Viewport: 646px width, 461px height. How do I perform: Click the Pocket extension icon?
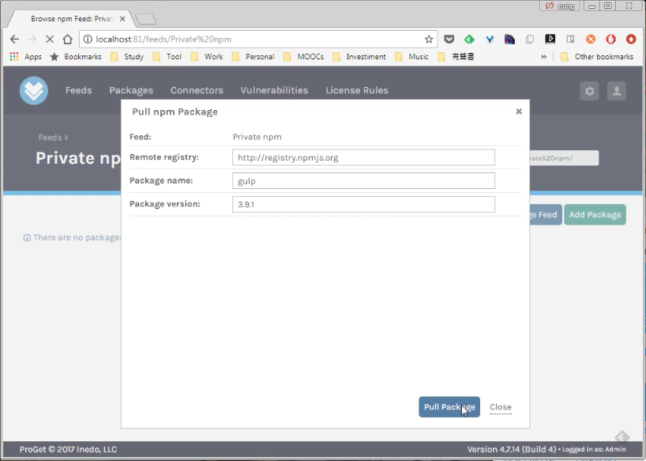pos(449,40)
